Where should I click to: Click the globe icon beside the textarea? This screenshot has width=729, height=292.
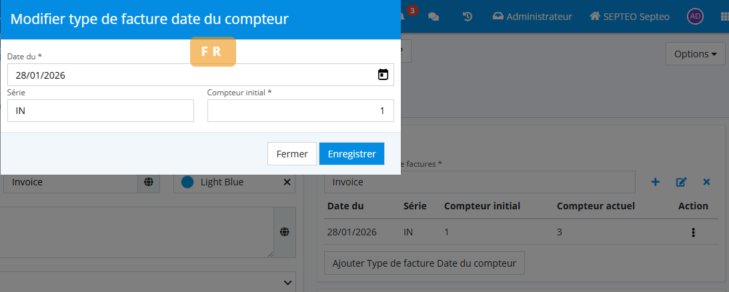pos(285,231)
